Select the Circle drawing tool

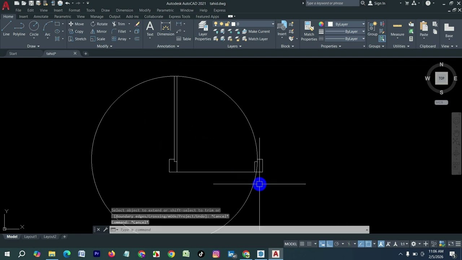click(34, 29)
